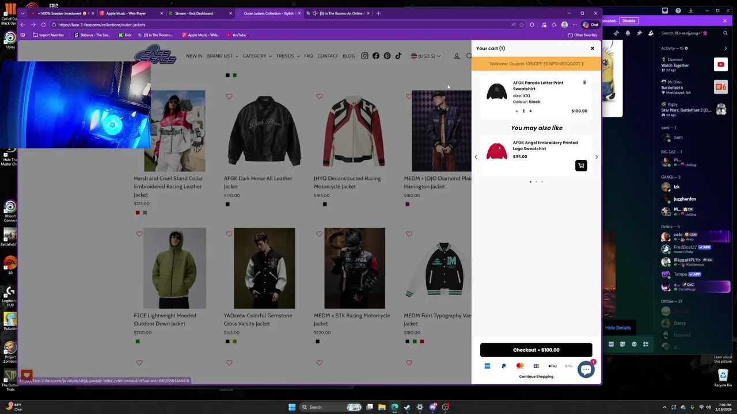Open YADcrew Colorful Gemstone Cross Varsity Jacket link

[x=257, y=319]
